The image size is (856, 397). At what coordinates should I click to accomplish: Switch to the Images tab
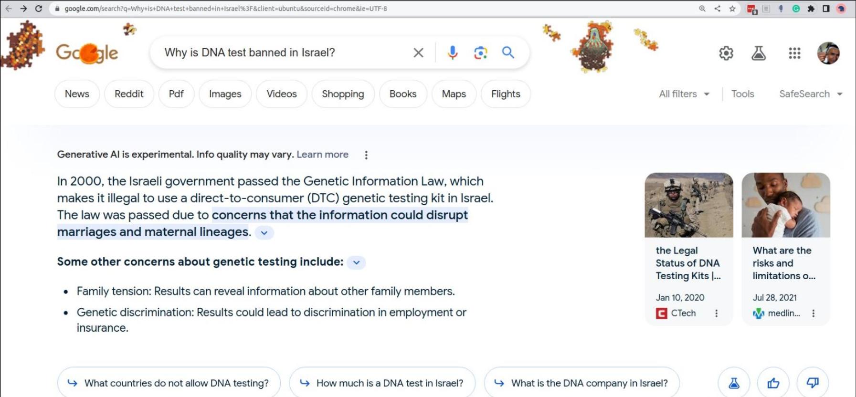point(225,94)
